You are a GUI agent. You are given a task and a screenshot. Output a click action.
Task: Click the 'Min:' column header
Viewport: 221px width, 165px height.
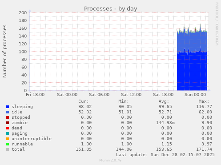tap(124, 101)
